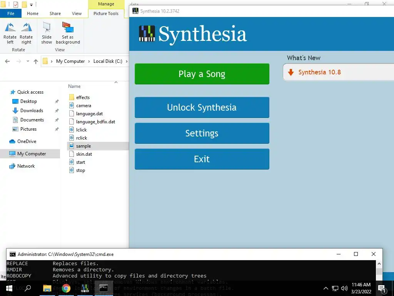Select the camera file
The image size is (394, 296).
click(x=83, y=106)
